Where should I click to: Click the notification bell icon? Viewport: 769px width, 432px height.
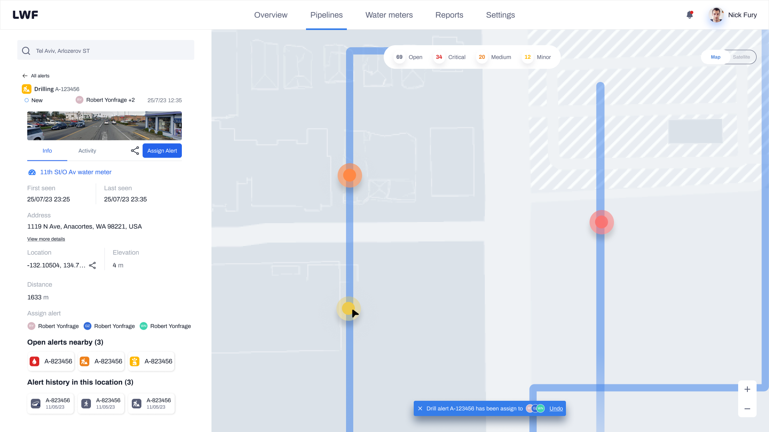pos(689,15)
